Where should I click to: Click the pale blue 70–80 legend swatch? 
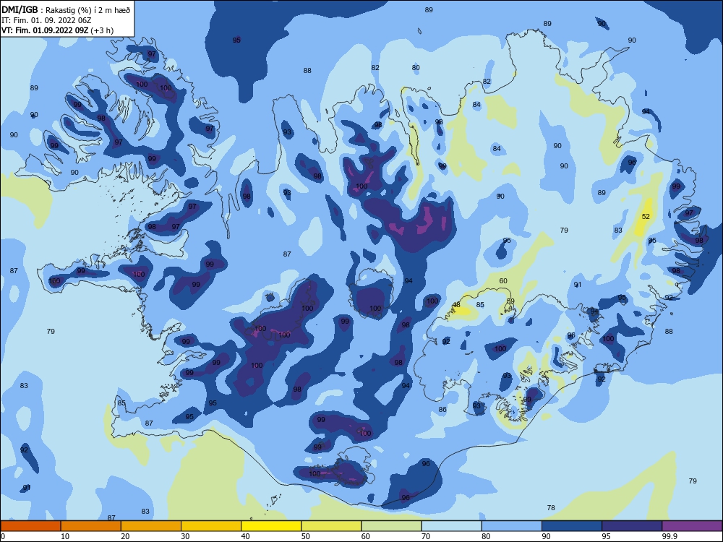(451, 526)
